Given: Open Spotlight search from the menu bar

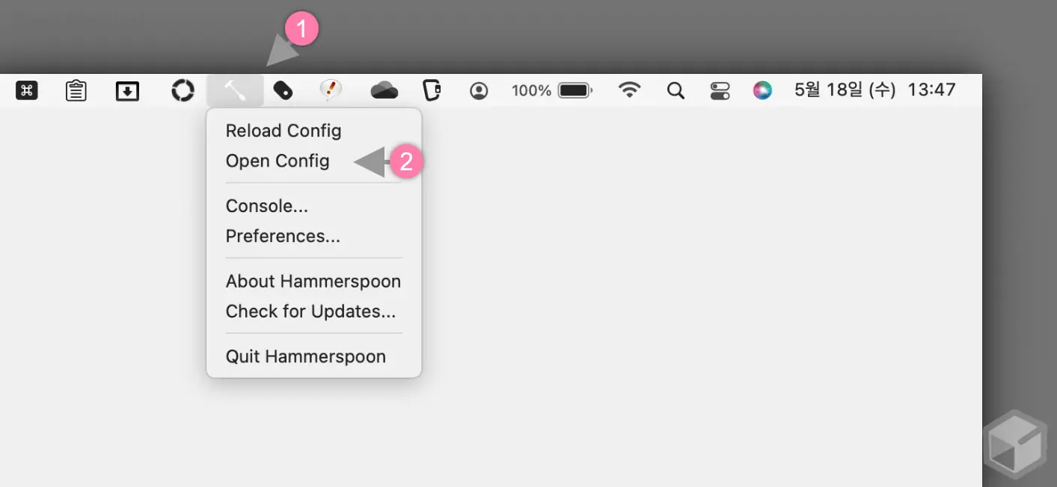Looking at the screenshot, I should [x=675, y=90].
